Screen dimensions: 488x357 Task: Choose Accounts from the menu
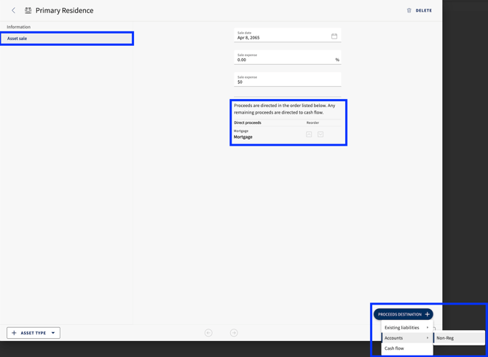pyautogui.click(x=407, y=338)
